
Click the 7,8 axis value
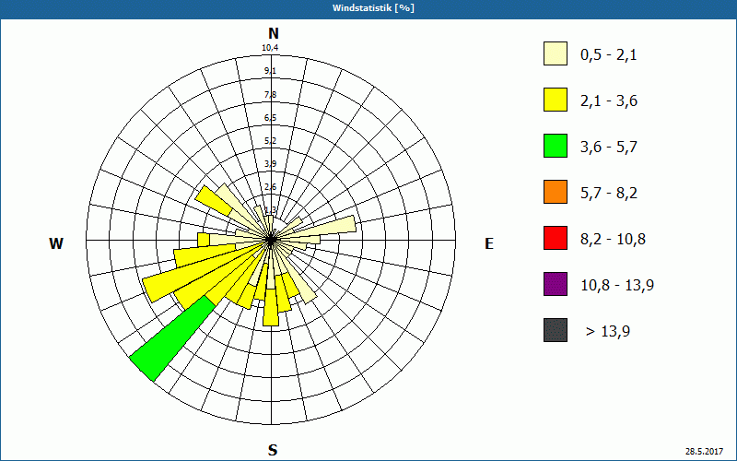(x=270, y=95)
